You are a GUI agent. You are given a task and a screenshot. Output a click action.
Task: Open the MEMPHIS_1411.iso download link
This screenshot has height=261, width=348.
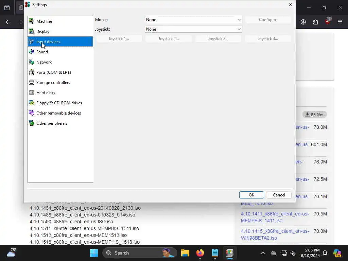tap(275, 217)
